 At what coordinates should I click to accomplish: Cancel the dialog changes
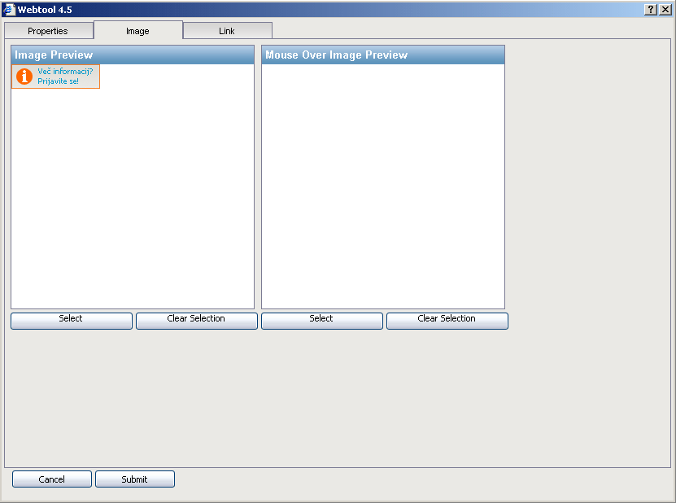coord(52,479)
